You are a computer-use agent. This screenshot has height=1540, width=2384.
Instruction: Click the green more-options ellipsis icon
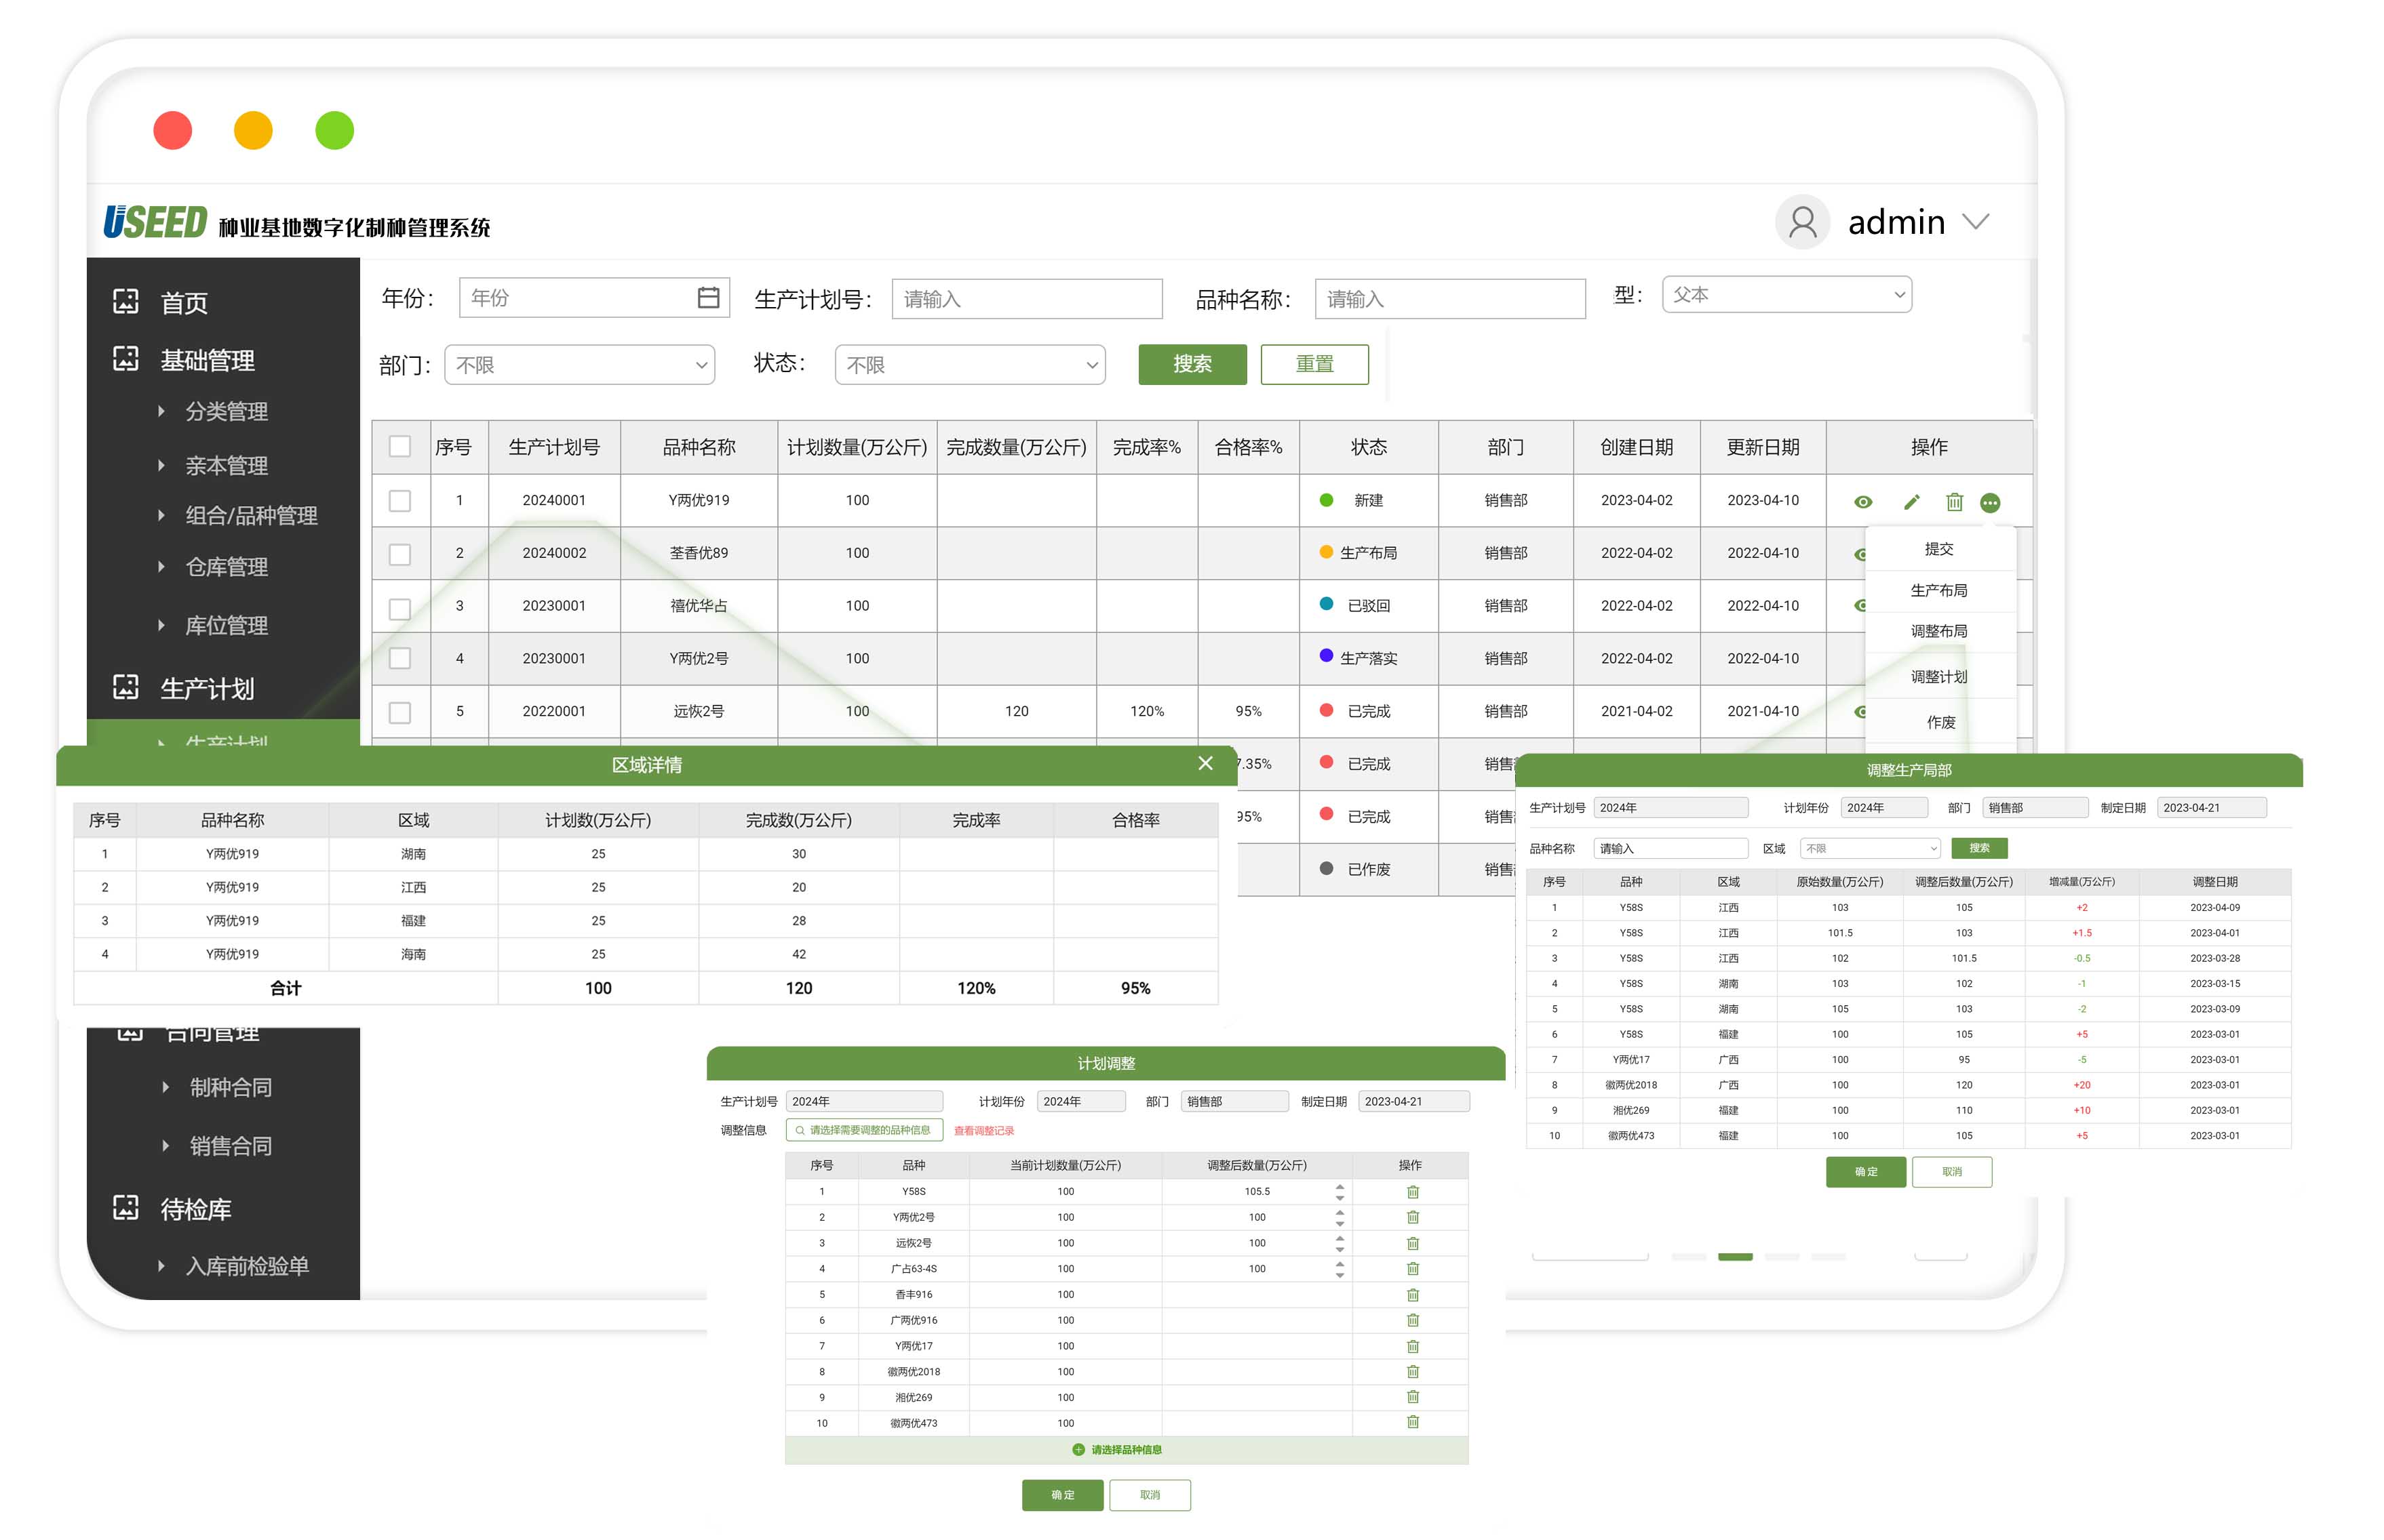[x=1990, y=503]
